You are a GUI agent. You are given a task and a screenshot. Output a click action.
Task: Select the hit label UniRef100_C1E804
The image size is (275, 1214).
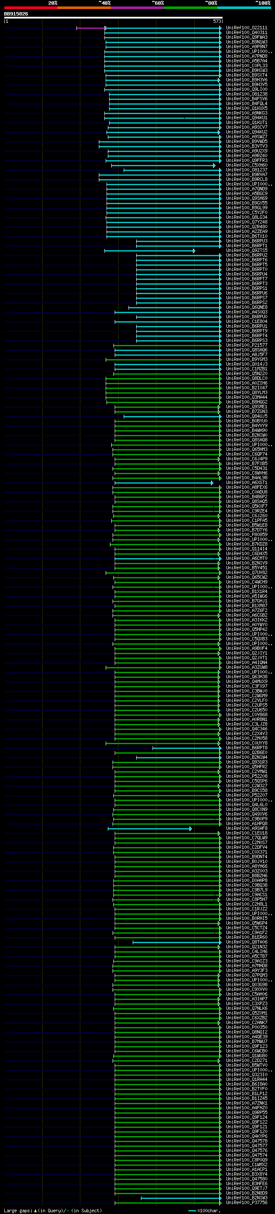pos(247,321)
